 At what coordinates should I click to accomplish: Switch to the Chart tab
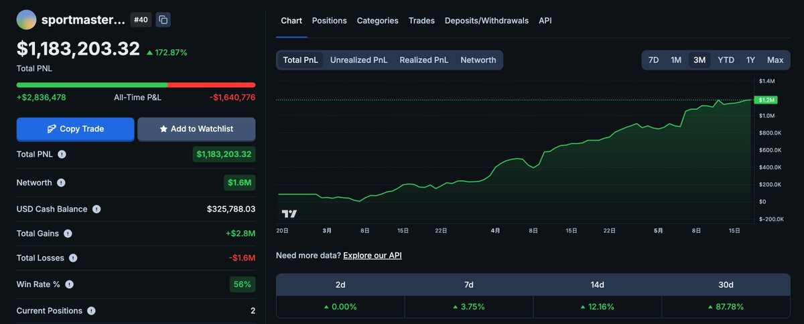tap(291, 21)
